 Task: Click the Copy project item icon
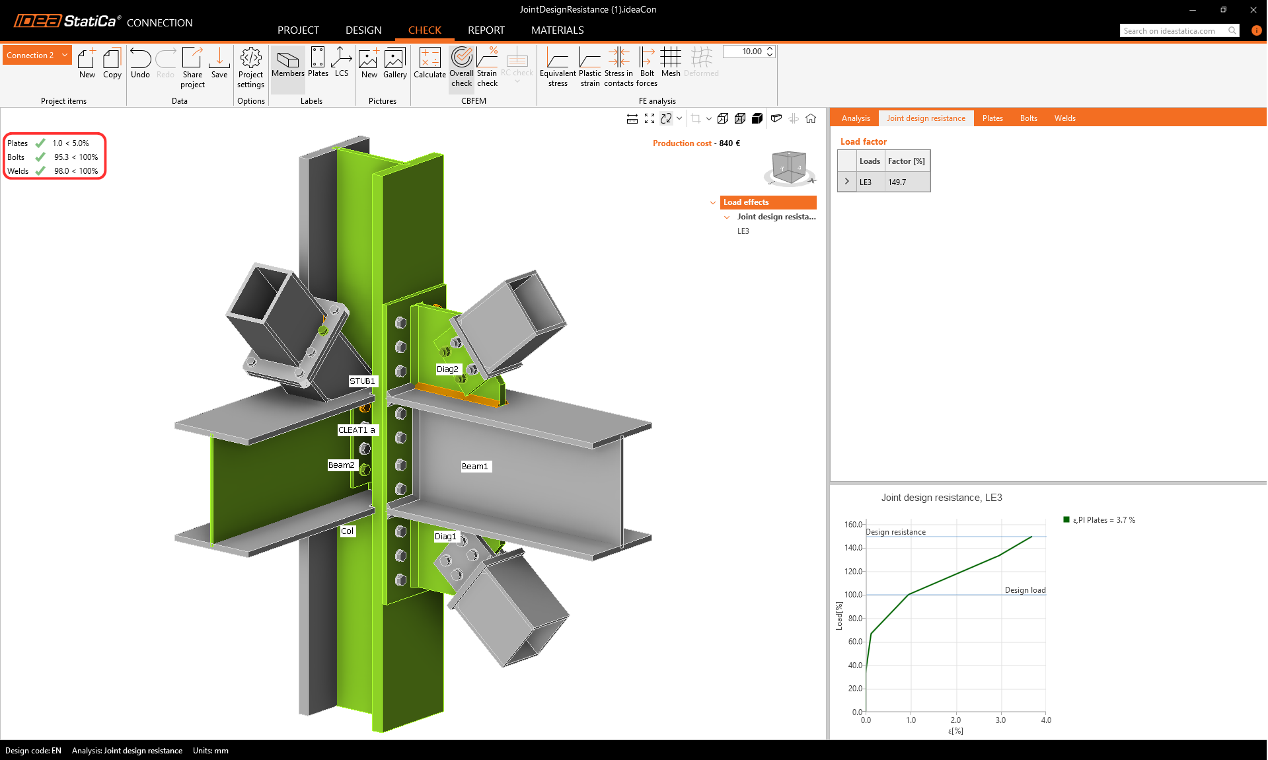(112, 63)
